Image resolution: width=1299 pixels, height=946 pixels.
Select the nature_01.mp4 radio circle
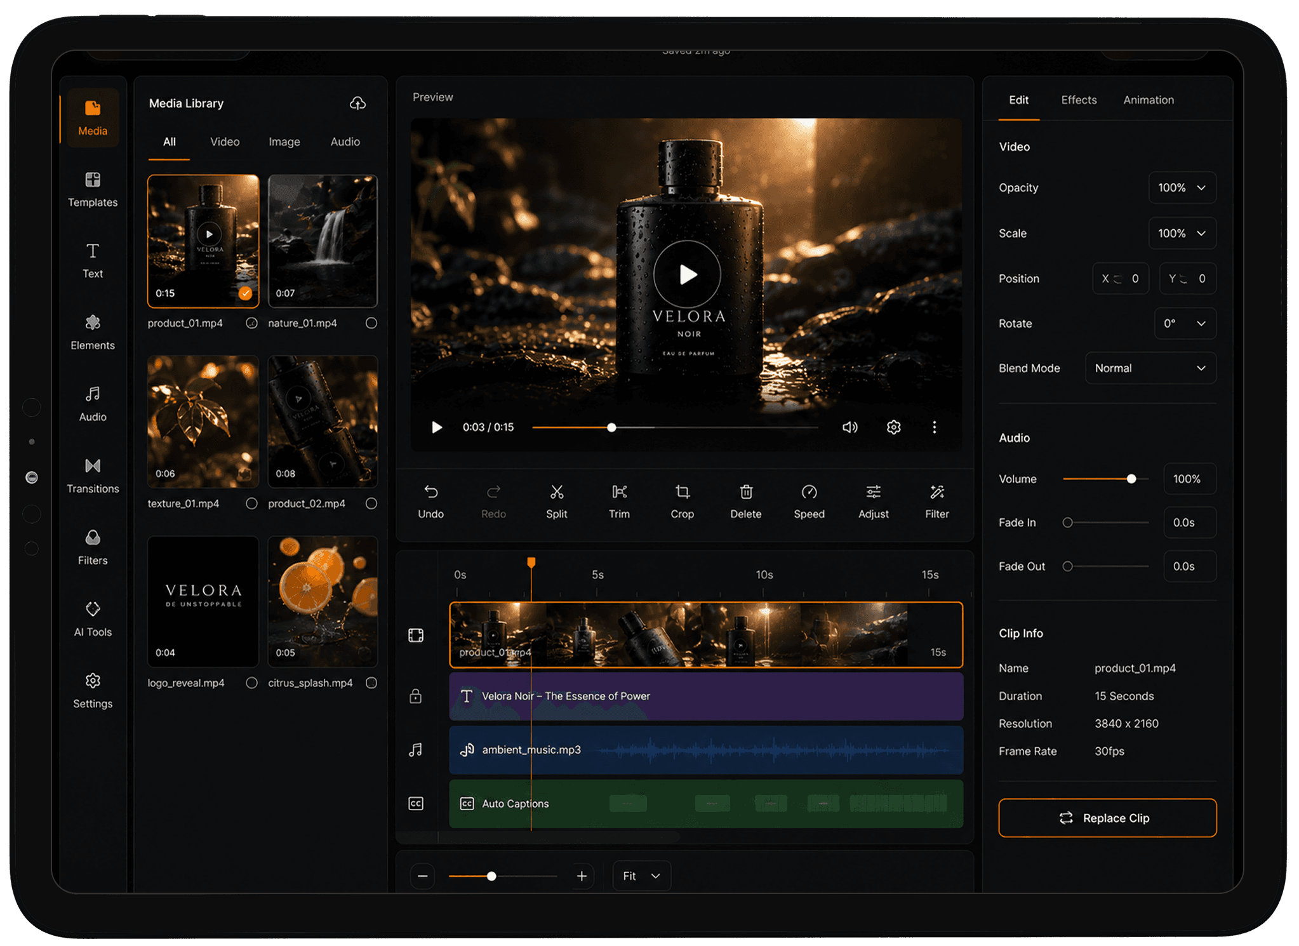[x=371, y=323]
